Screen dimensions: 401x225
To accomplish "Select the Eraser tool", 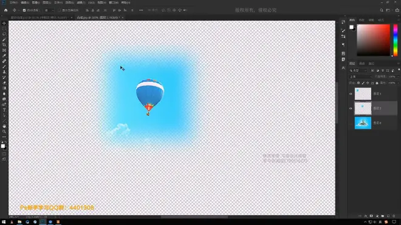I will pos(4,83).
